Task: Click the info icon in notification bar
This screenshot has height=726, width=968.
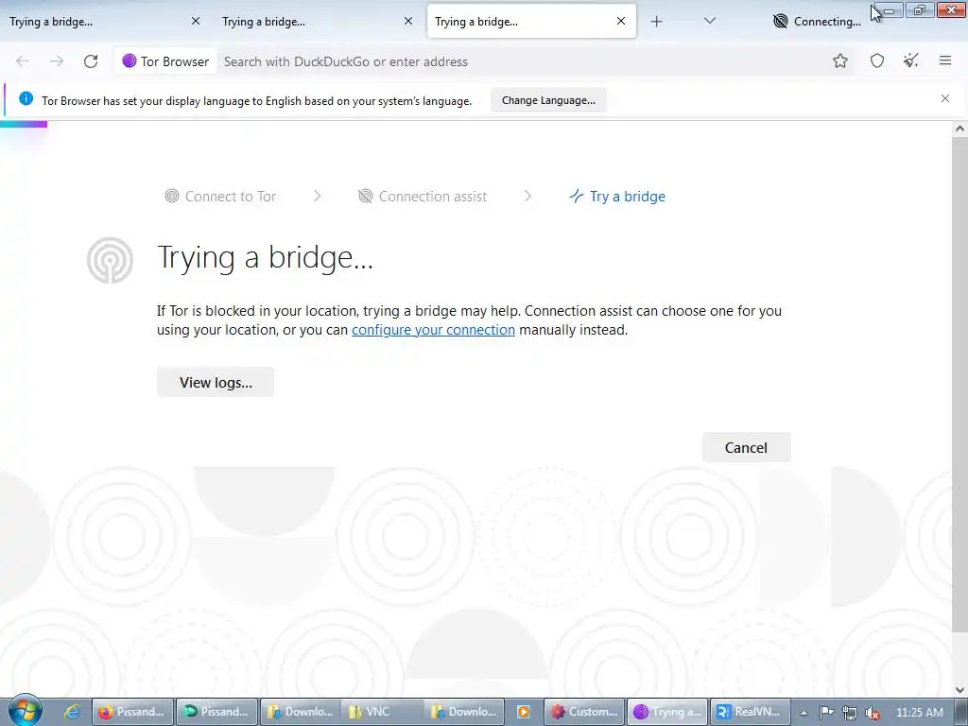Action: coord(26,98)
